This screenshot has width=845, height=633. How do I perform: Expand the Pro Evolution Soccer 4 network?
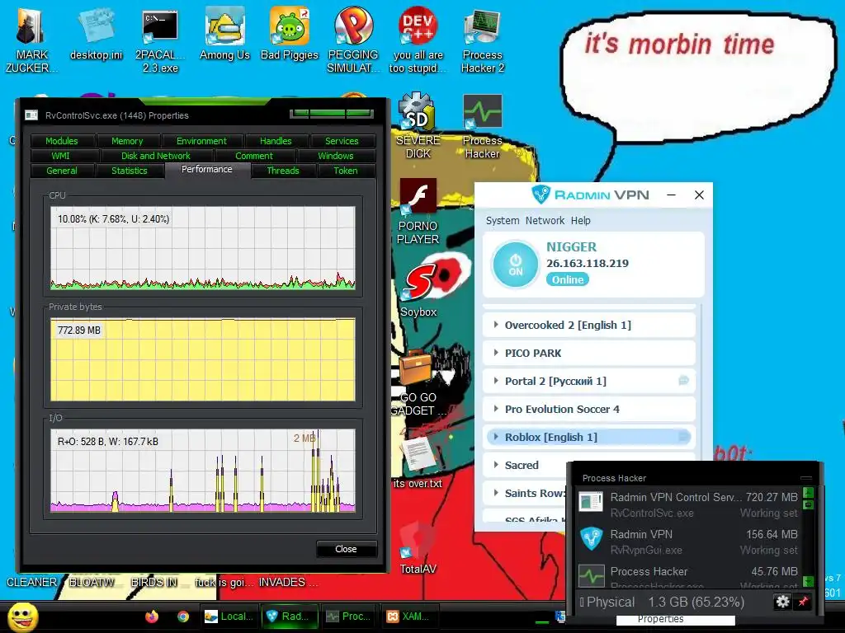496,409
